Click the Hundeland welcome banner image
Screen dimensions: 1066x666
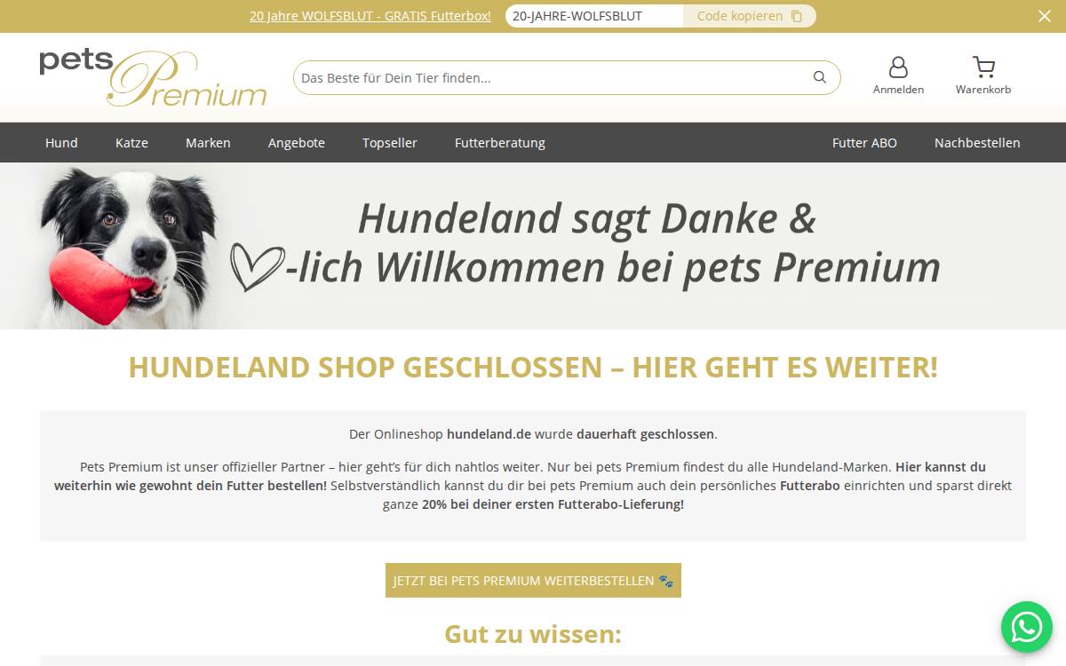(x=533, y=246)
